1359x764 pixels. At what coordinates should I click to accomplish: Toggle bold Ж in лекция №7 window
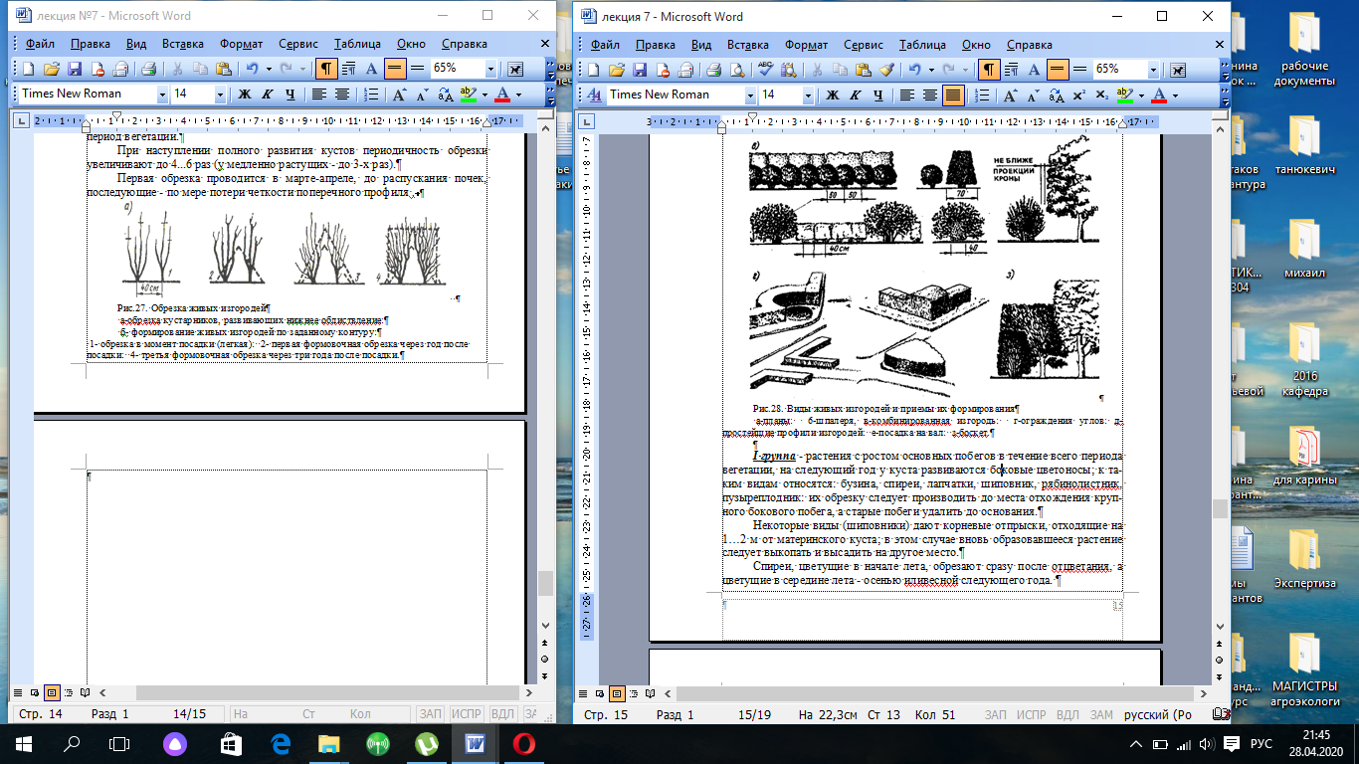244,95
